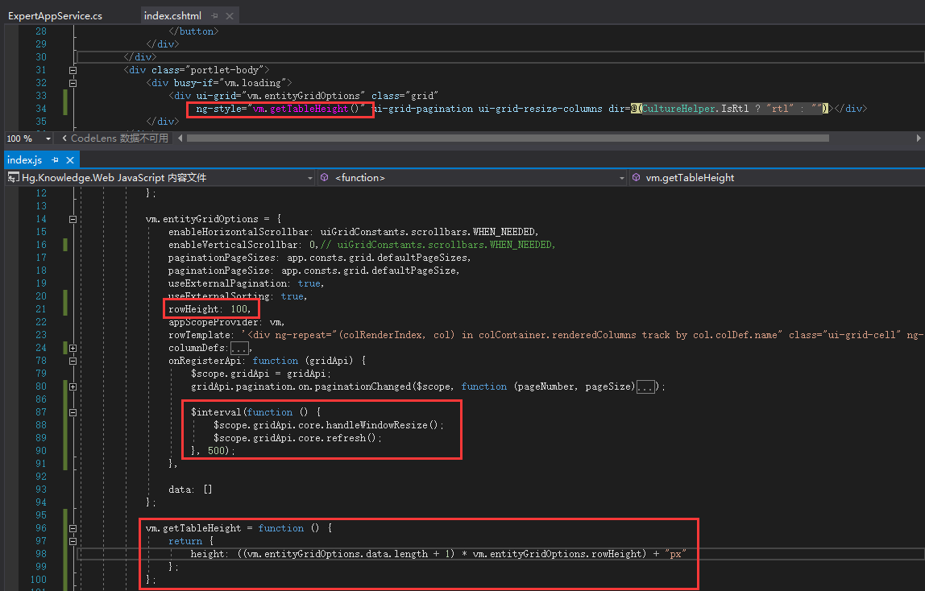
Task: Click '$scope.gridApi = gridApi' on line 79
Action: tap(260, 374)
